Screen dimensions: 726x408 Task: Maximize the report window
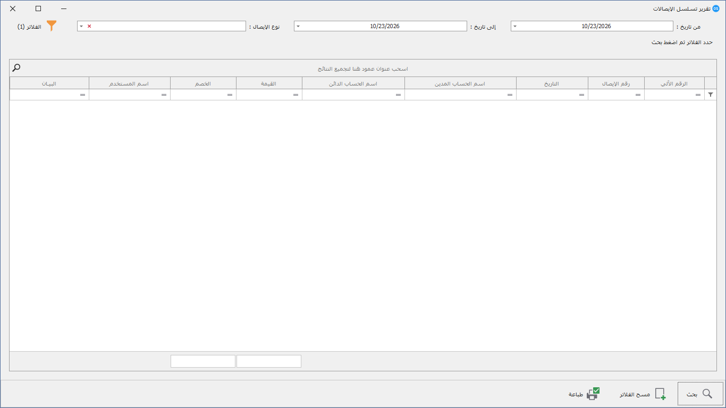tap(38, 8)
